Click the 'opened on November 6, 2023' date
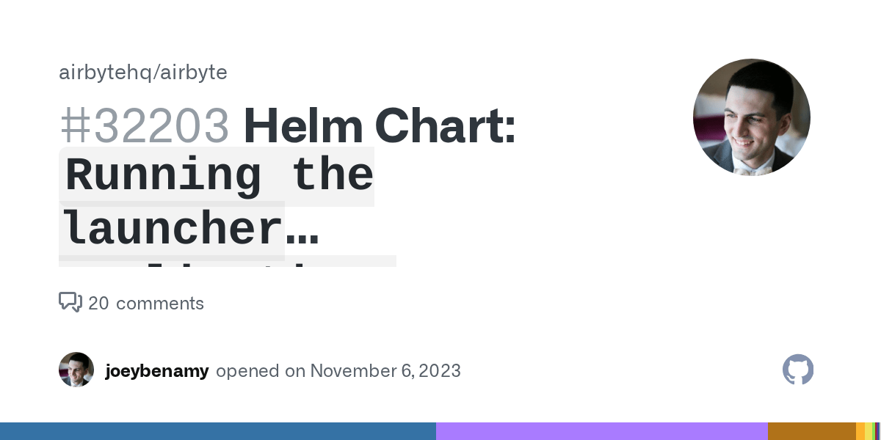Screen dimensions: 881x440 click(338, 370)
